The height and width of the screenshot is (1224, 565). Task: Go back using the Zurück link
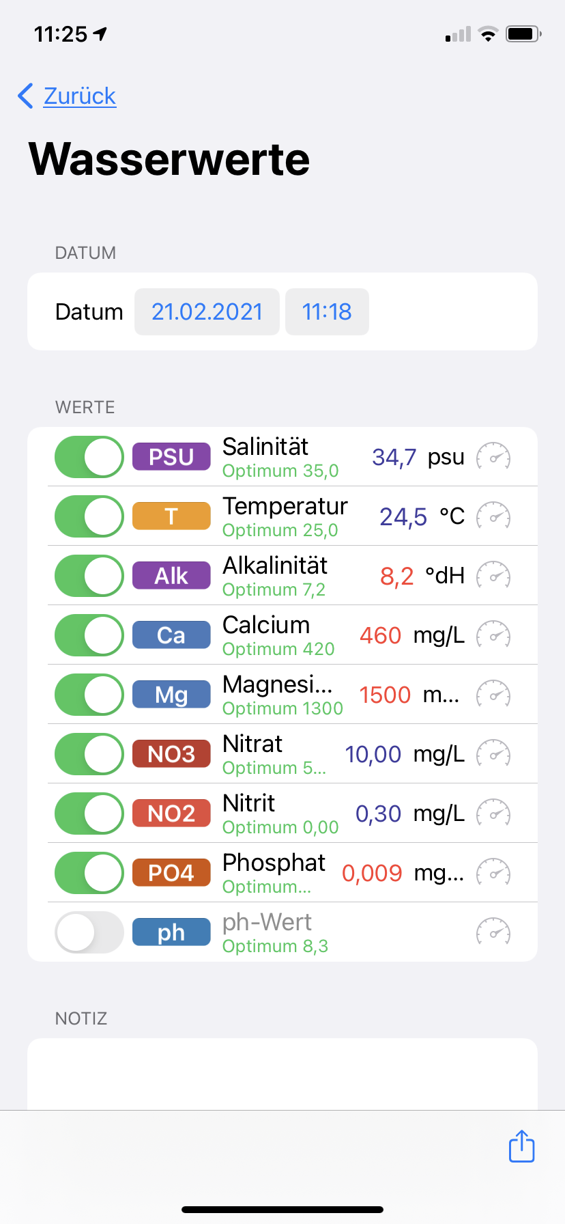click(80, 96)
